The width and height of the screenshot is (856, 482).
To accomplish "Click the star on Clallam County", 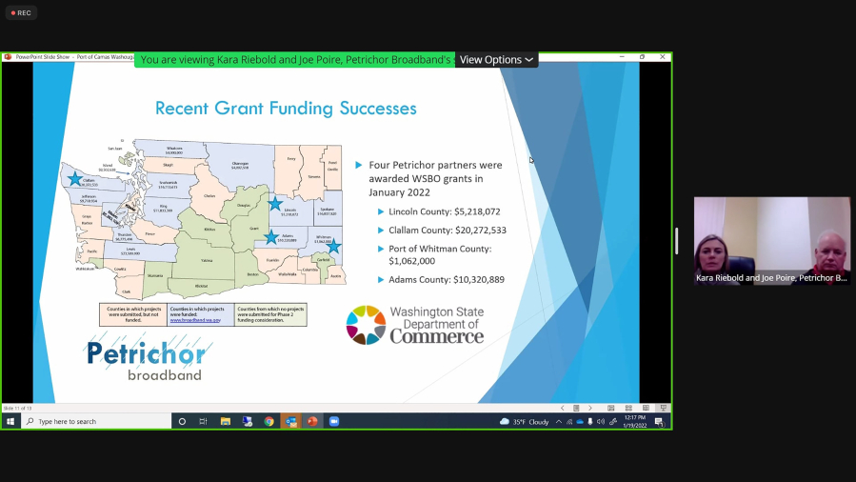I will (74, 178).
